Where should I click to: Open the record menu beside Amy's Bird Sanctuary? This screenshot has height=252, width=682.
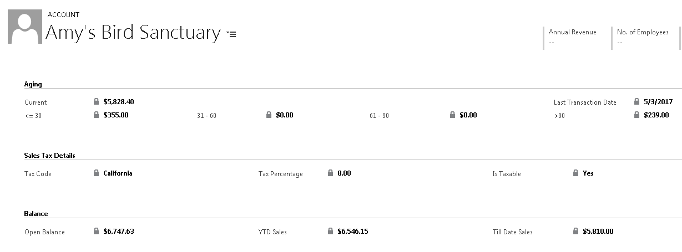tap(232, 34)
